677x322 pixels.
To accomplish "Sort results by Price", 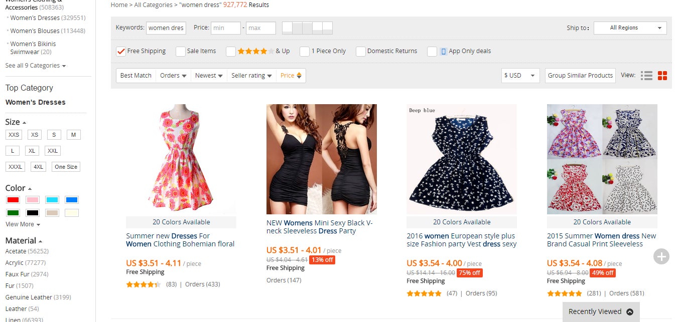I will pyautogui.click(x=291, y=76).
